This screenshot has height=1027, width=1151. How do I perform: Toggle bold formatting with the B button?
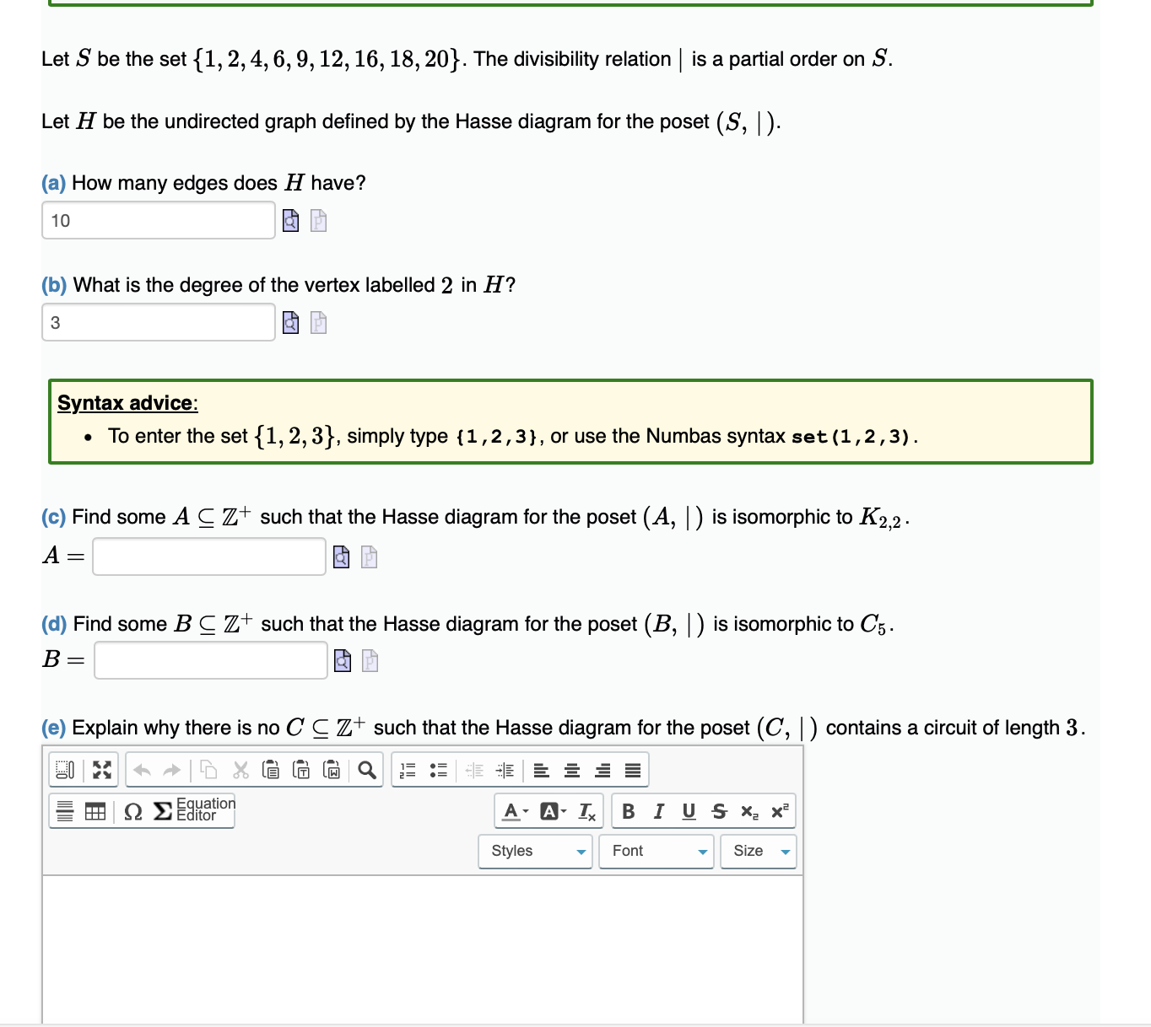629,809
